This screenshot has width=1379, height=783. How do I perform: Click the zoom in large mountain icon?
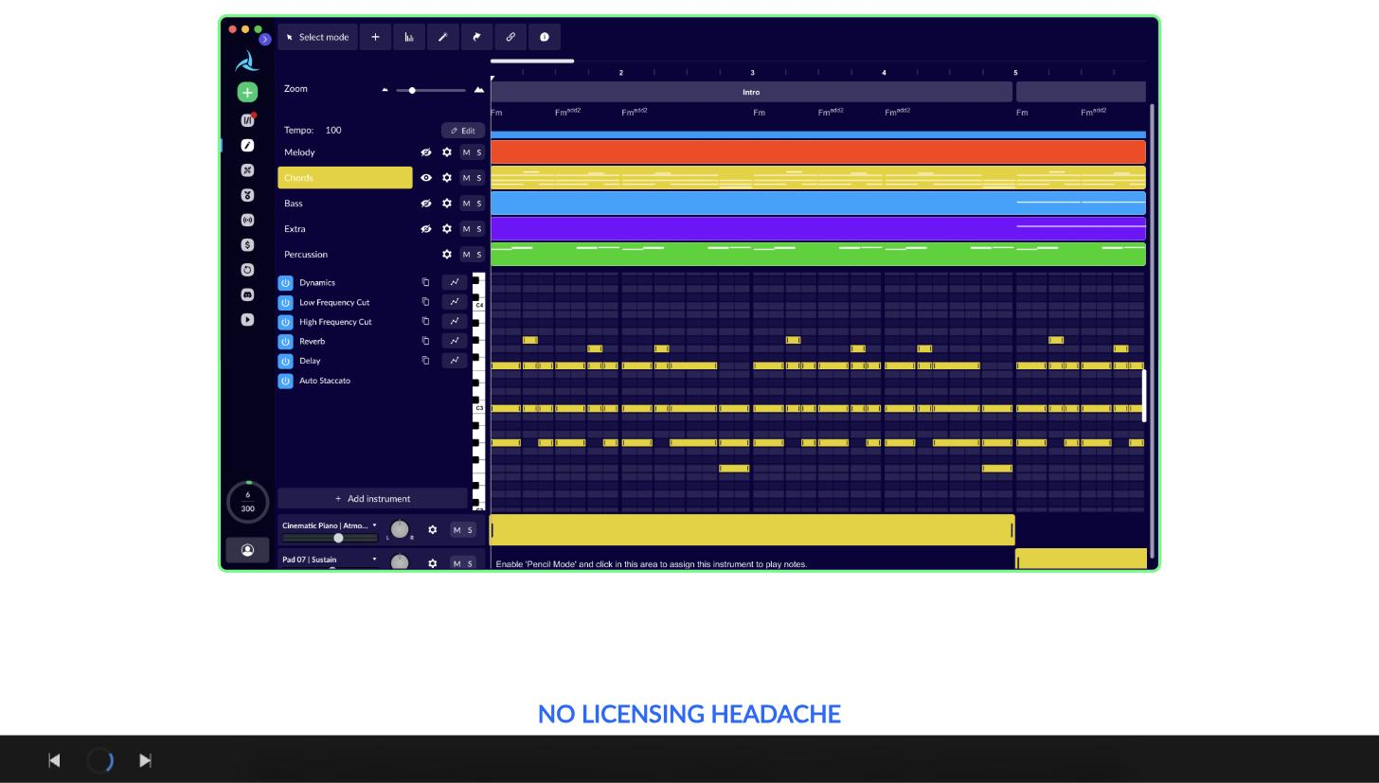pyautogui.click(x=478, y=89)
